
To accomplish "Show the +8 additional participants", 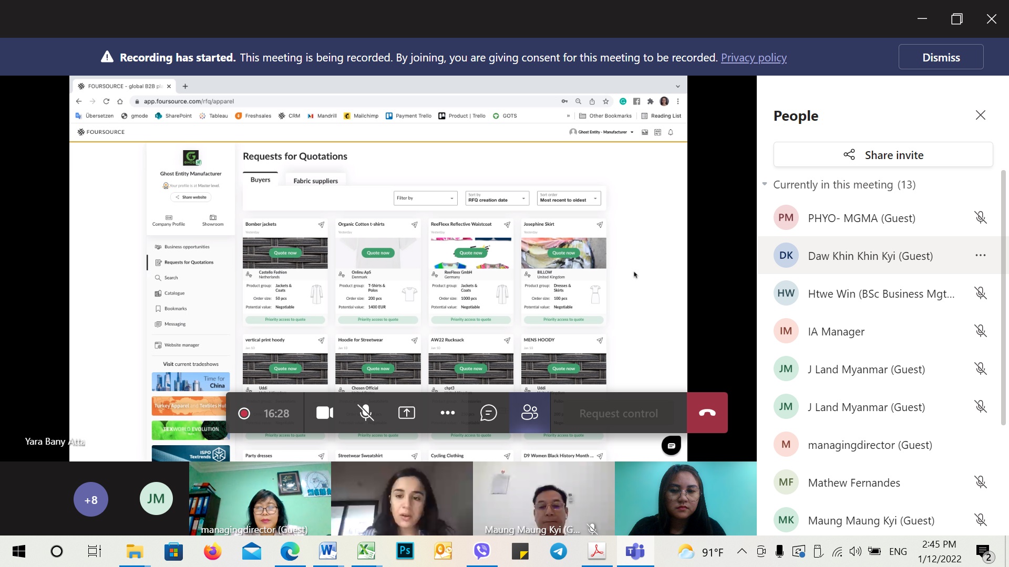I will coord(91,499).
